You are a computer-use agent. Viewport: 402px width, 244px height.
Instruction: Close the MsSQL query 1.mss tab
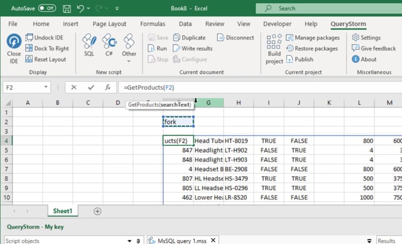(x=213, y=240)
